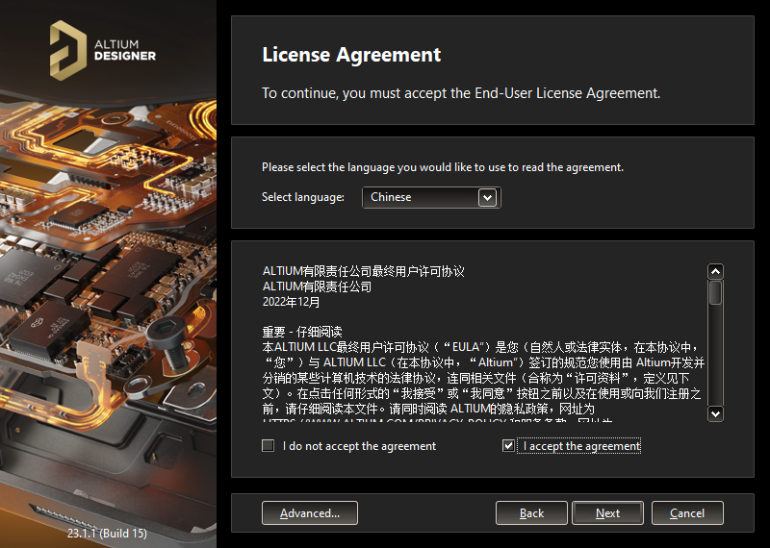Viewport: 770px width, 548px height.
Task: Proceed with the Next button
Action: (607, 513)
